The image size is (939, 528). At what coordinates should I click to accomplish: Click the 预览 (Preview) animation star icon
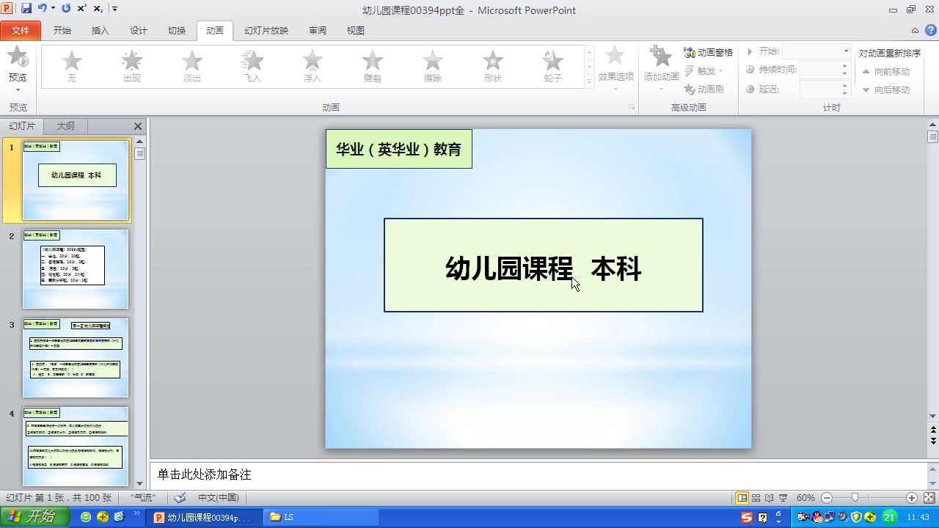(x=18, y=57)
